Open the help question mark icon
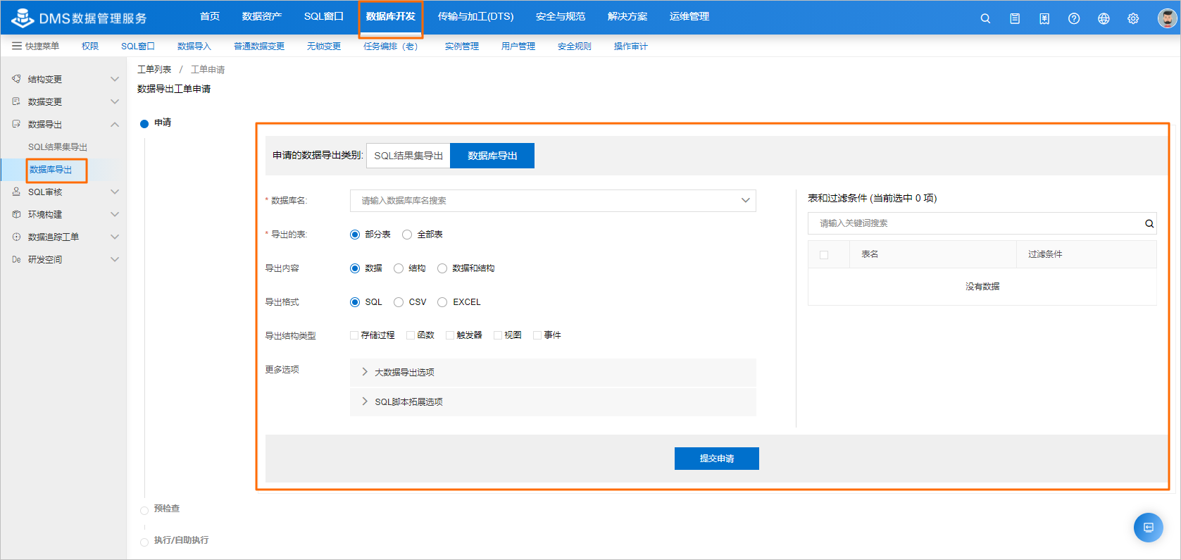The height and width of the screenshot is (560, 1181). click(1074, 19)
